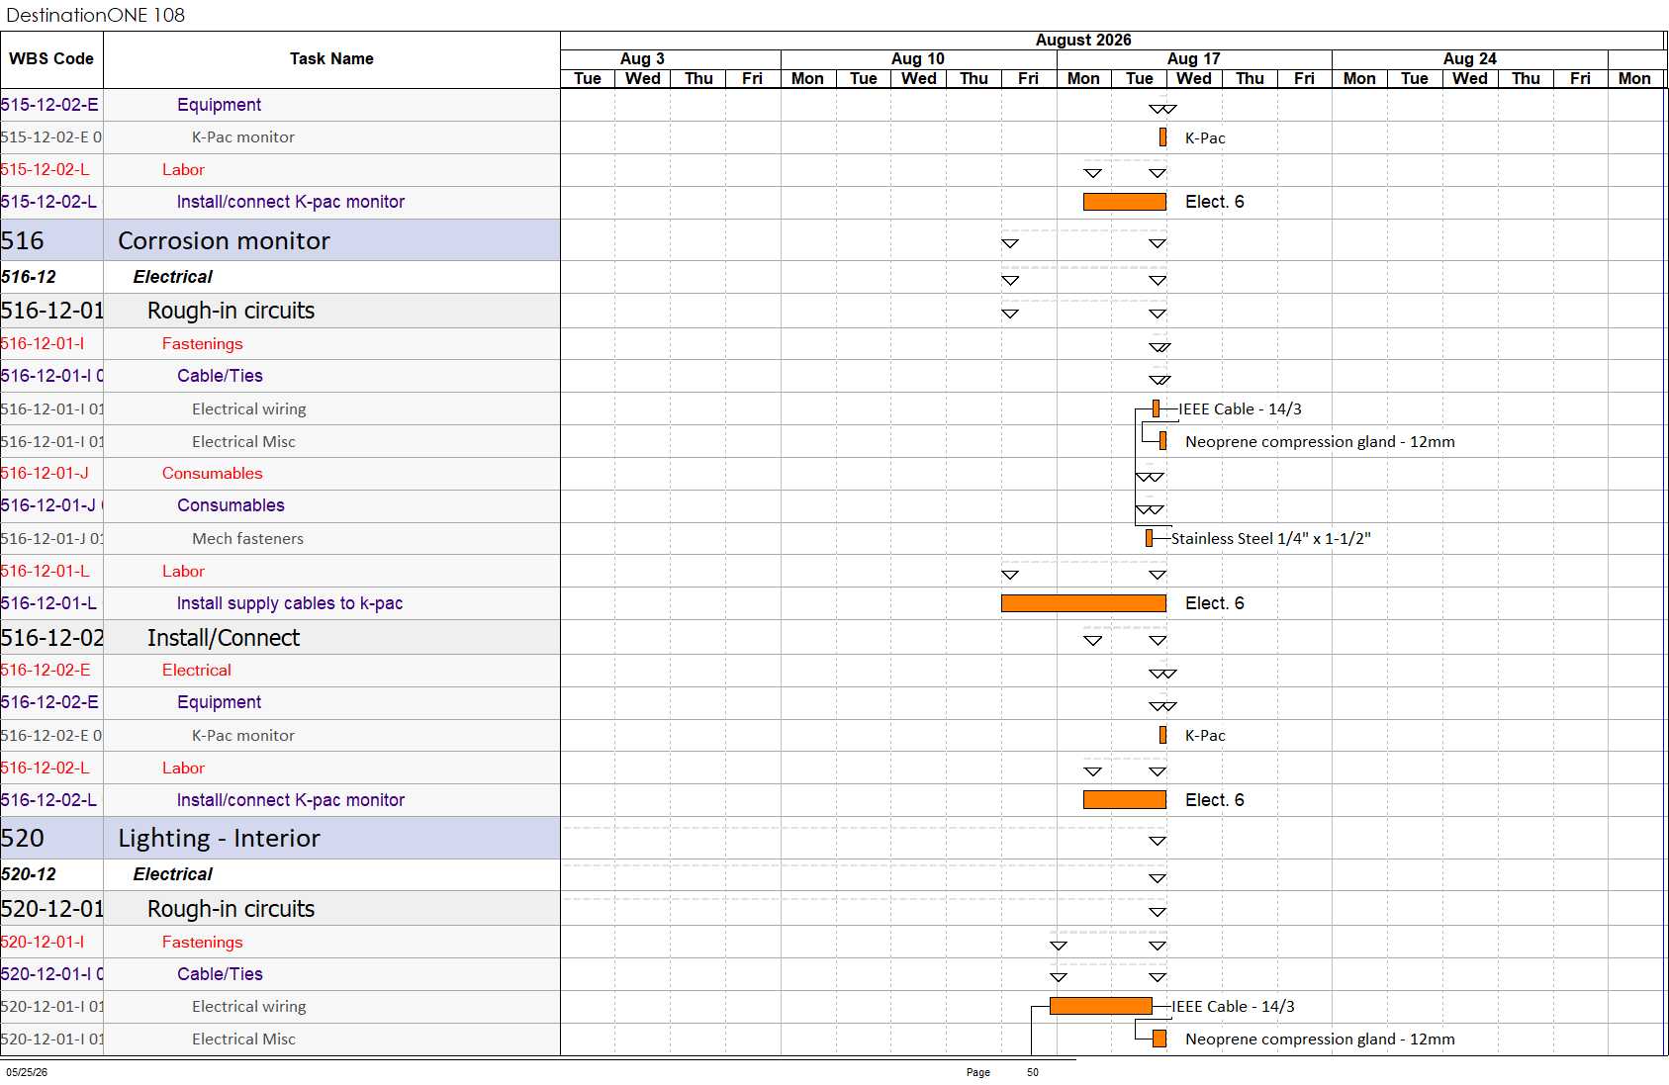Click the Task Name column header

pyautogui.click(x=331, y=59)
